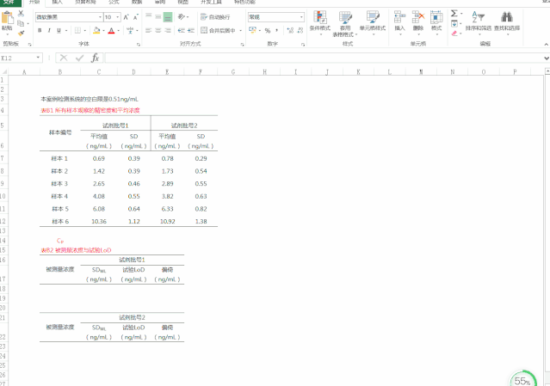This screenshot has width=550, height=386.
Task: Toggle italic formatting
Action: pos(50,30)
